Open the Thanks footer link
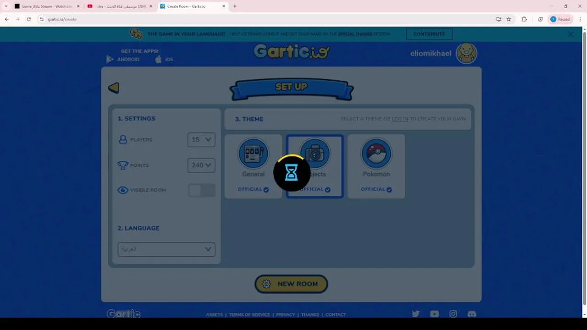The height and width of the screenshot is (330, 587). 310,314
